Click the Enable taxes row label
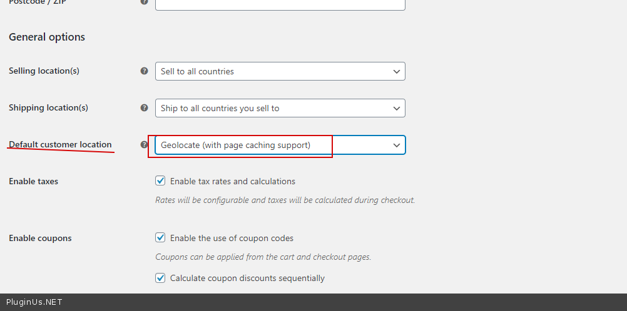 (33, 182)
